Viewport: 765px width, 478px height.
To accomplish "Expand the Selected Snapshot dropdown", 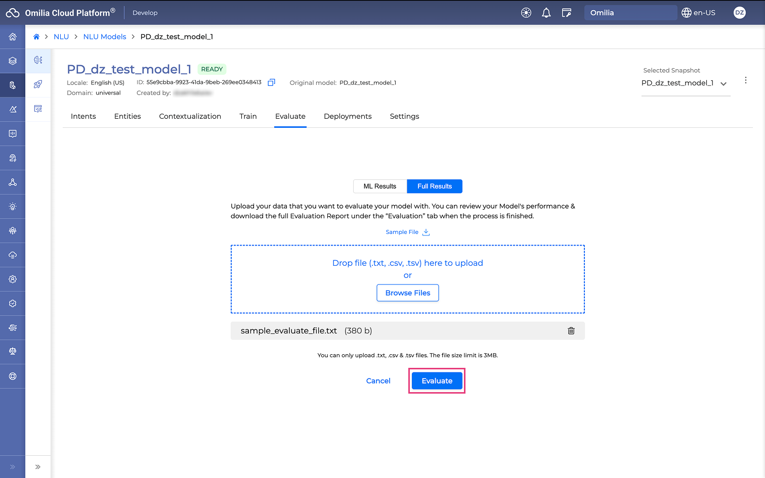I will pyautogui.click(x=724, y=84).
